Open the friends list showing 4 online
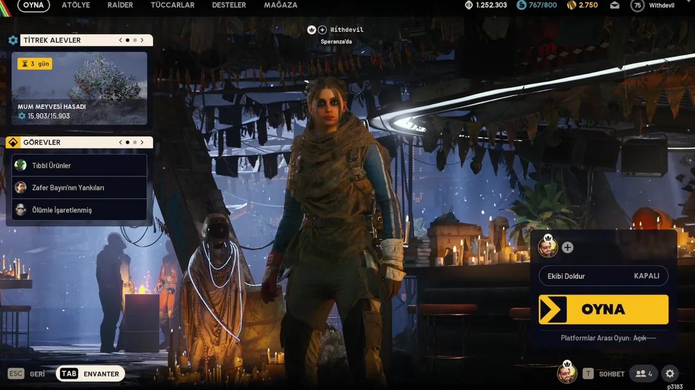 point(644,374)
